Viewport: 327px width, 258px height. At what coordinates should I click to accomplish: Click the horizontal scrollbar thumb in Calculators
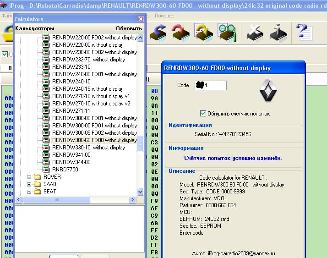coord(57,199)
